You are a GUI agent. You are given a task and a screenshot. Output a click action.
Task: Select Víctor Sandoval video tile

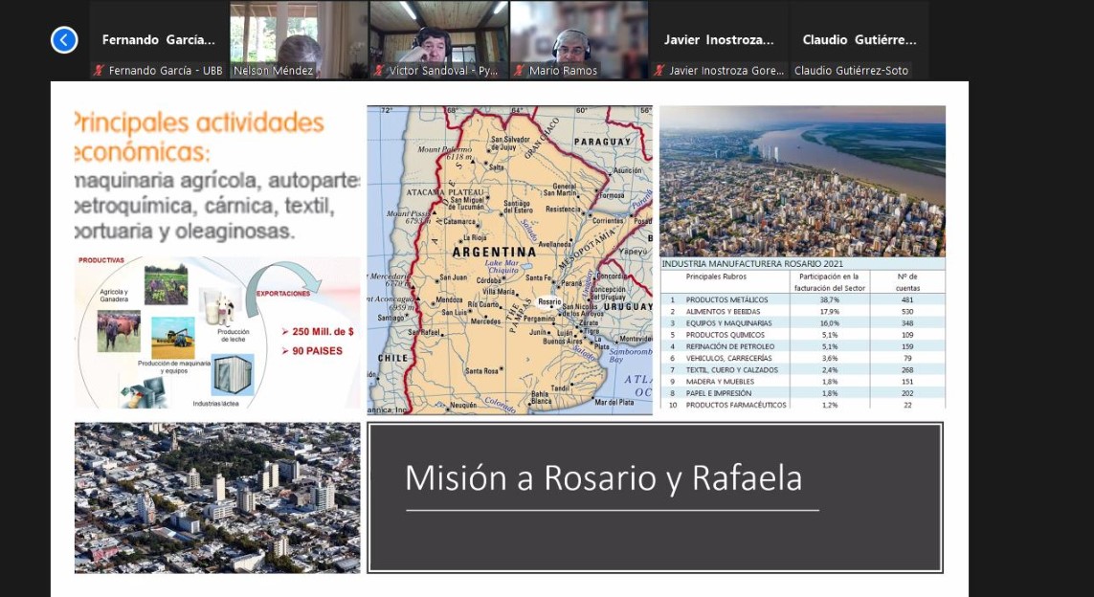pyautogui.click(x=439, y=40)
